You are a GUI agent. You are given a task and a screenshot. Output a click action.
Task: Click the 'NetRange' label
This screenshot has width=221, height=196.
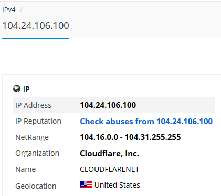click(x=32, y=137)
